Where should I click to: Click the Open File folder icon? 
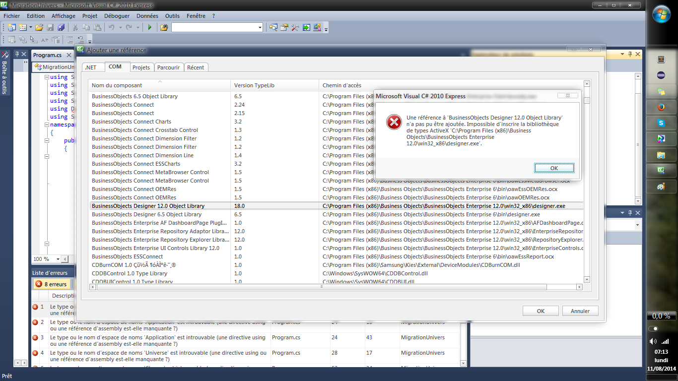39,27
